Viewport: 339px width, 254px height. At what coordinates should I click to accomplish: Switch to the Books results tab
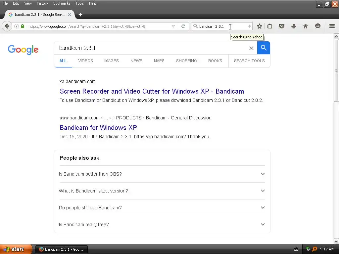pos(215,61)
